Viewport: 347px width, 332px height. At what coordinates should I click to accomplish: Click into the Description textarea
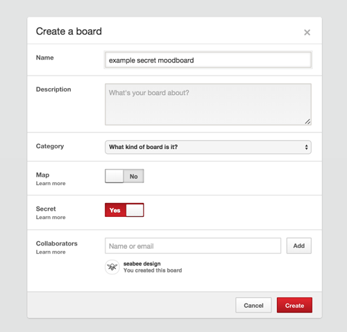208,105
